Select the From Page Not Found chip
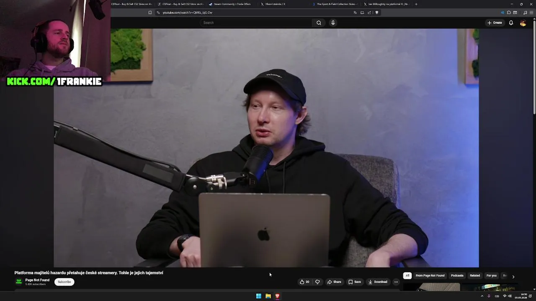 430,275
